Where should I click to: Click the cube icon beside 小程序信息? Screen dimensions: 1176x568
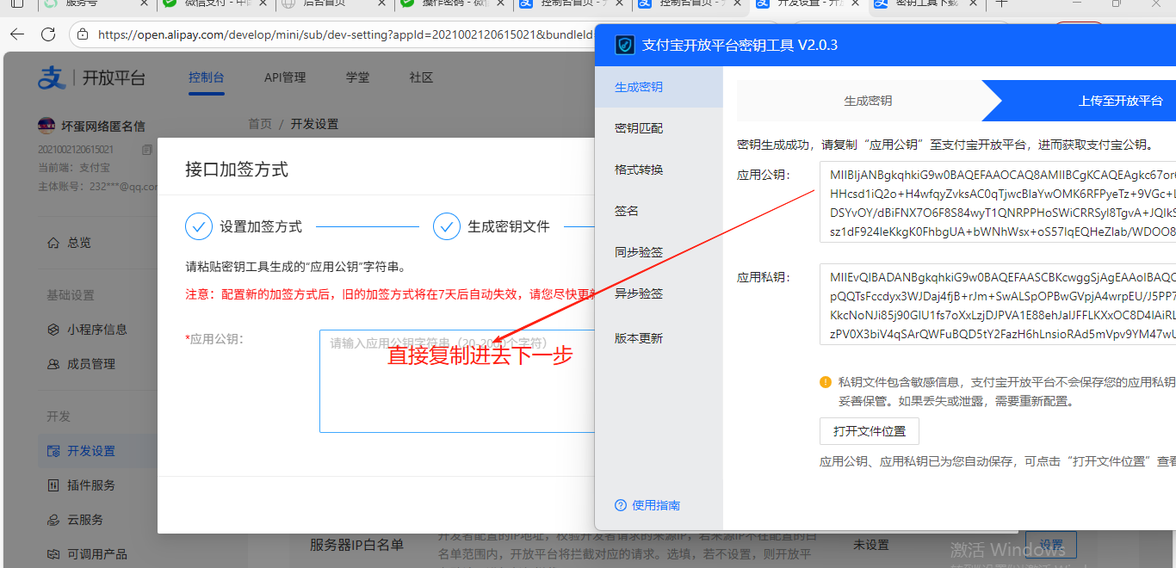click(53, 330)
